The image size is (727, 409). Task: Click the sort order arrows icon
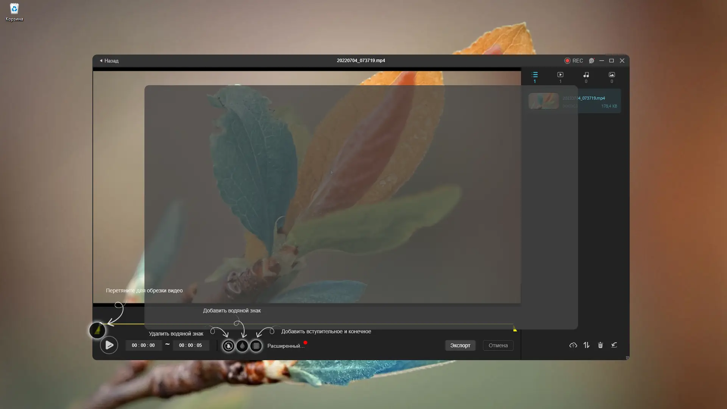tap(587, 345)
